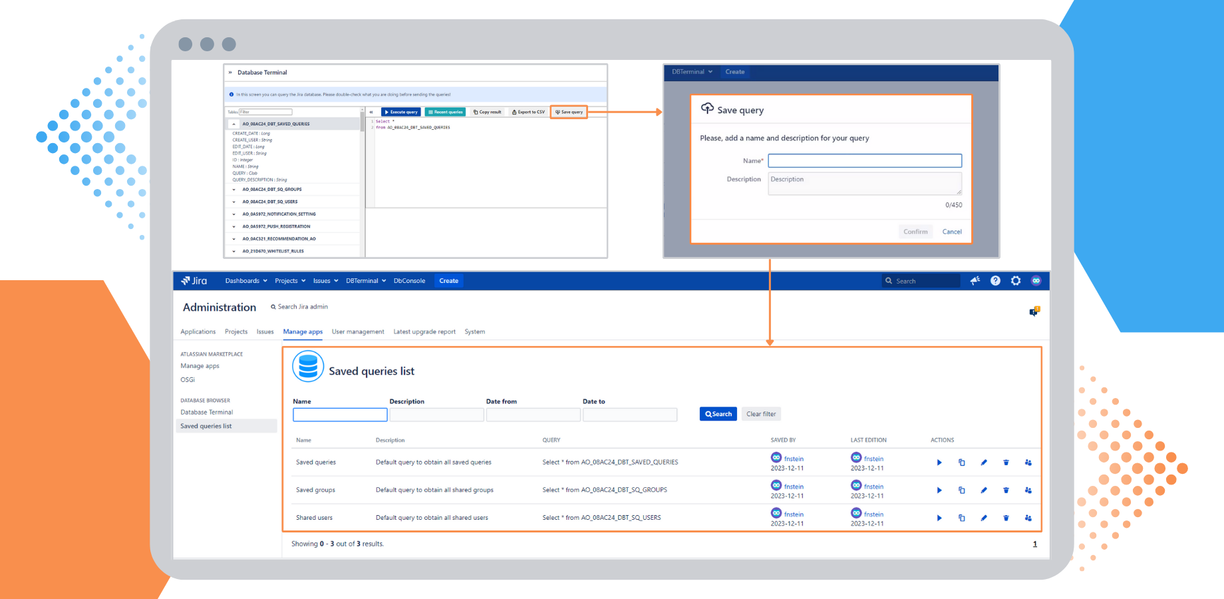Open Database Terminal in the sidebar
The image size is (1224, 599).
click(x=207, y=413)
